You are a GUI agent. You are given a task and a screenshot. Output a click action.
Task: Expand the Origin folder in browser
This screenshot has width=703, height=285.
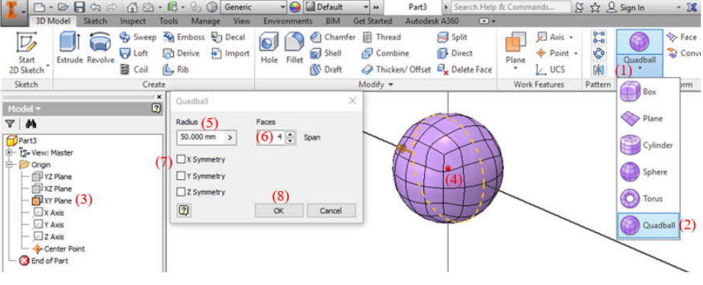point(9,164)
